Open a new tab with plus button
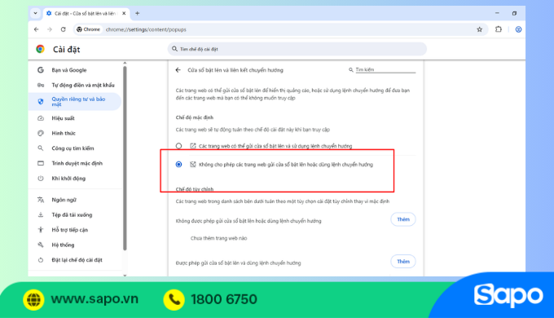This screenshot has width=554, height=318. click(x=138, y=13)
